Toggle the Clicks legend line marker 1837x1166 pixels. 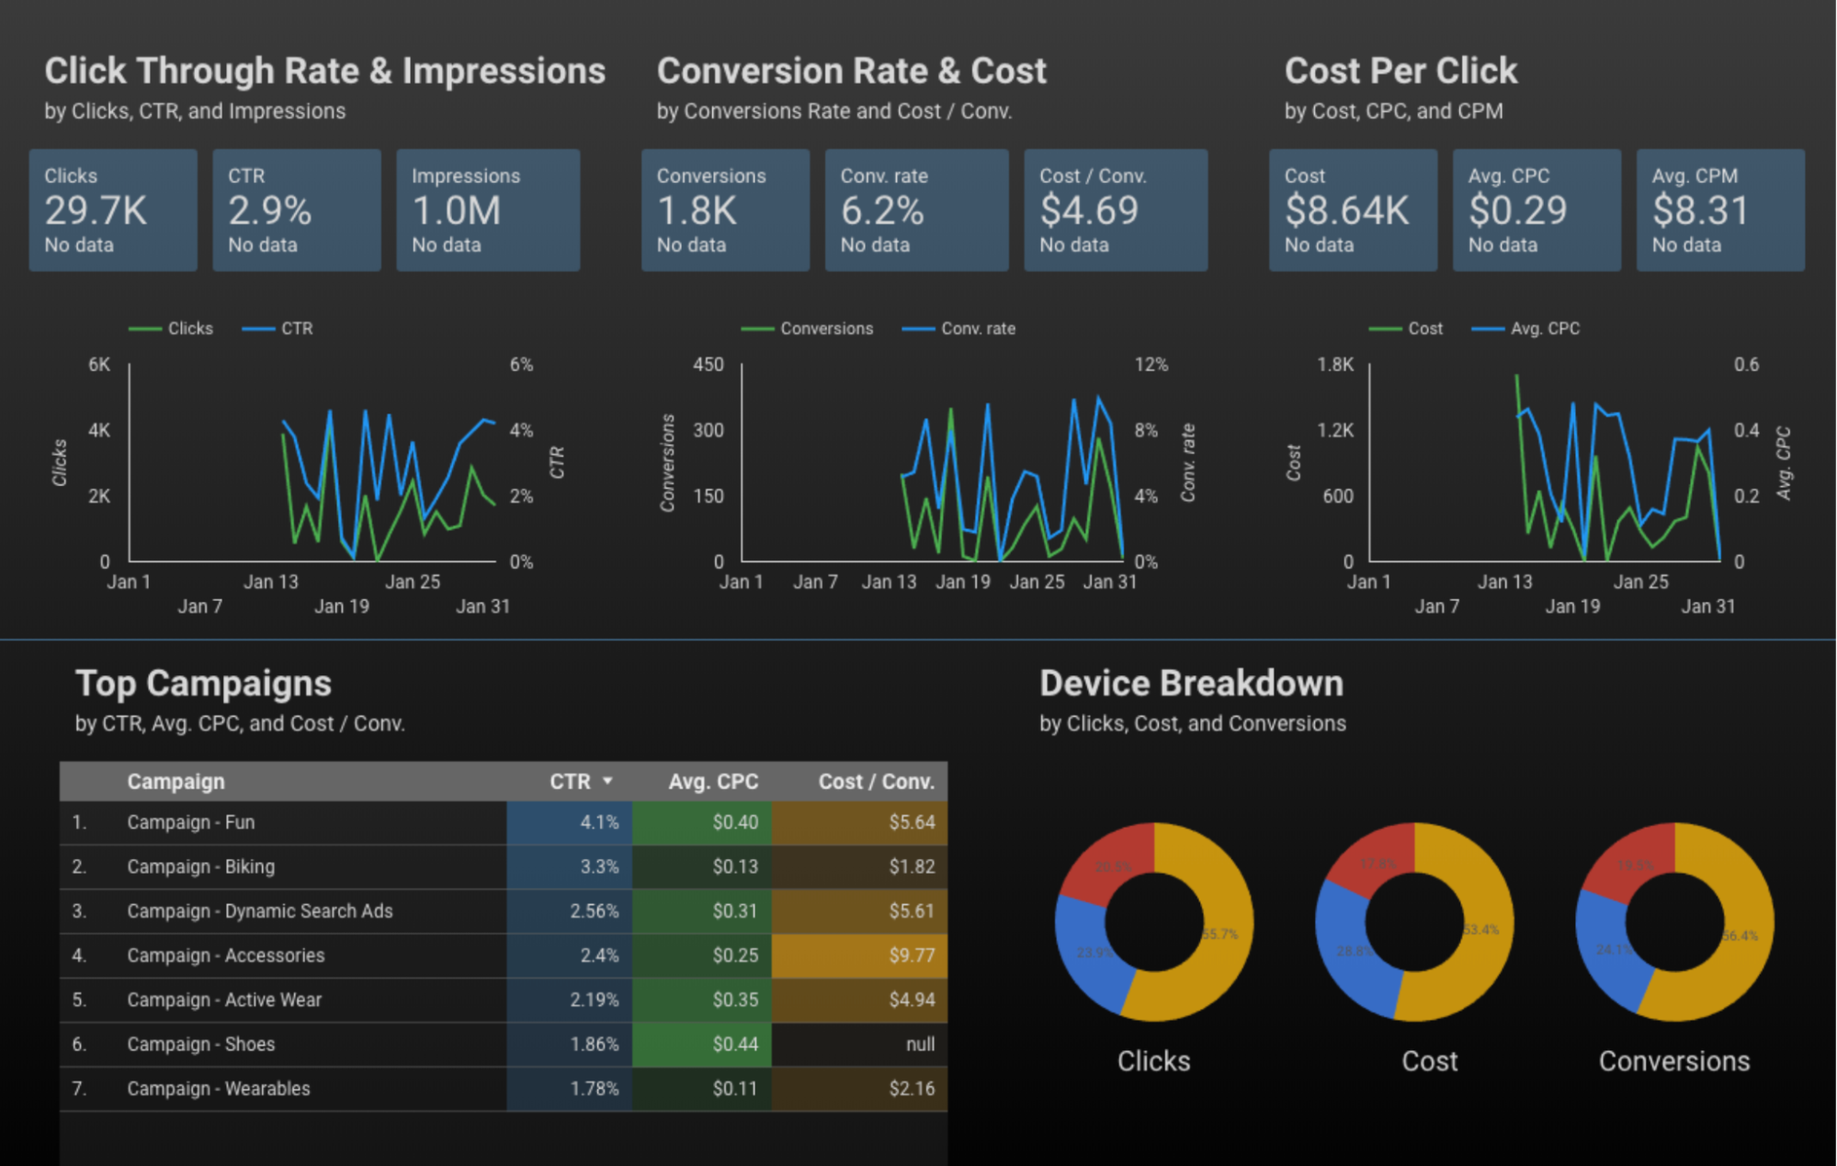pos(145,329)
